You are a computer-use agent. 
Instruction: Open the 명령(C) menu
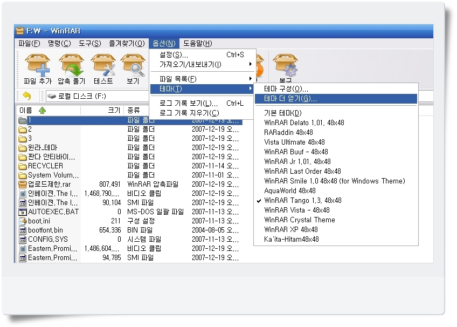(x=59, y=44)
